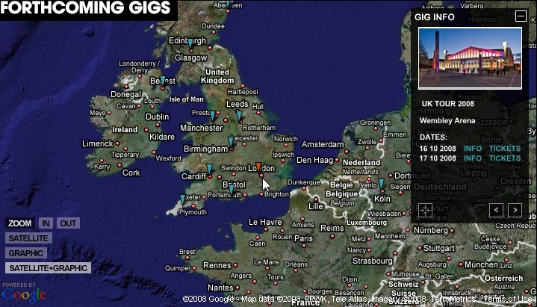
Task: Click the gig marker near Preston
Action: pyautogui.click(x=213, y=116)
